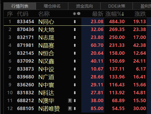The image size is (151, 114).
Task: Select the 资金流向 tab
Action: point(84,6)
